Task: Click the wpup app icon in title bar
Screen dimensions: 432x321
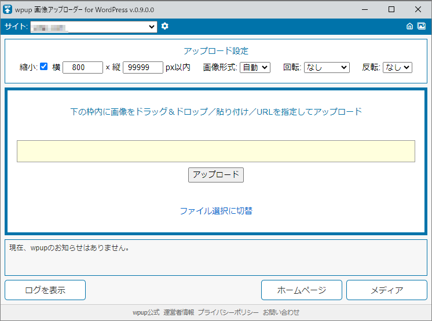Action: [x=9, y=9]
